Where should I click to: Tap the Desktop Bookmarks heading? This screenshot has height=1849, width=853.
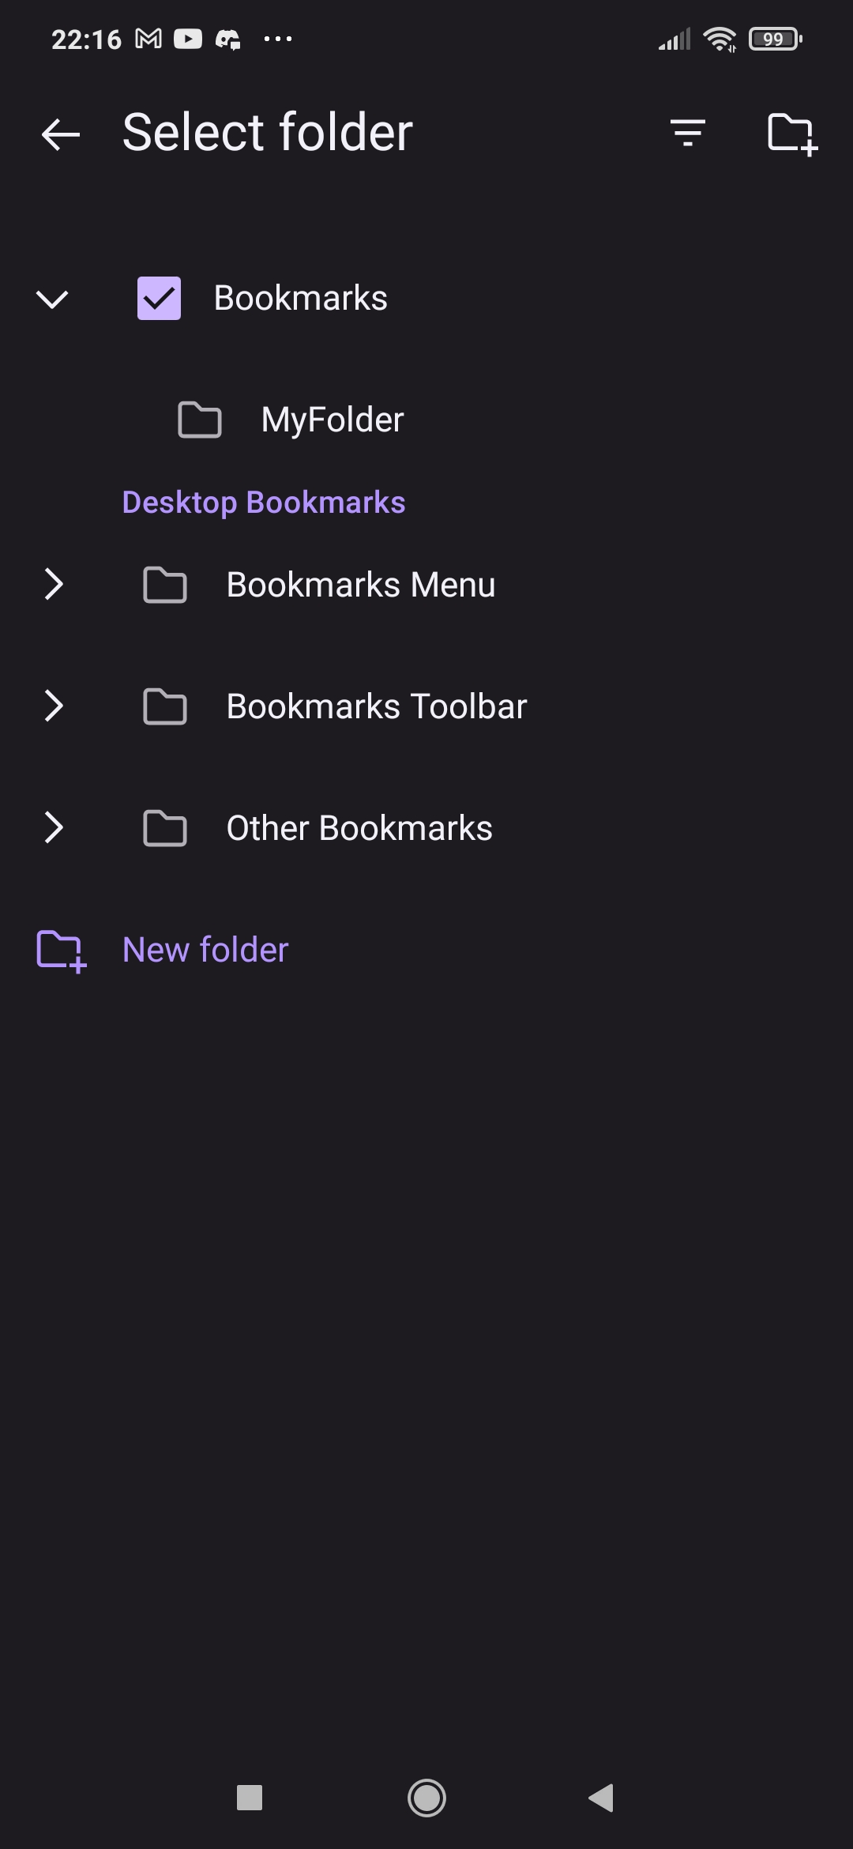click(264, 503)
